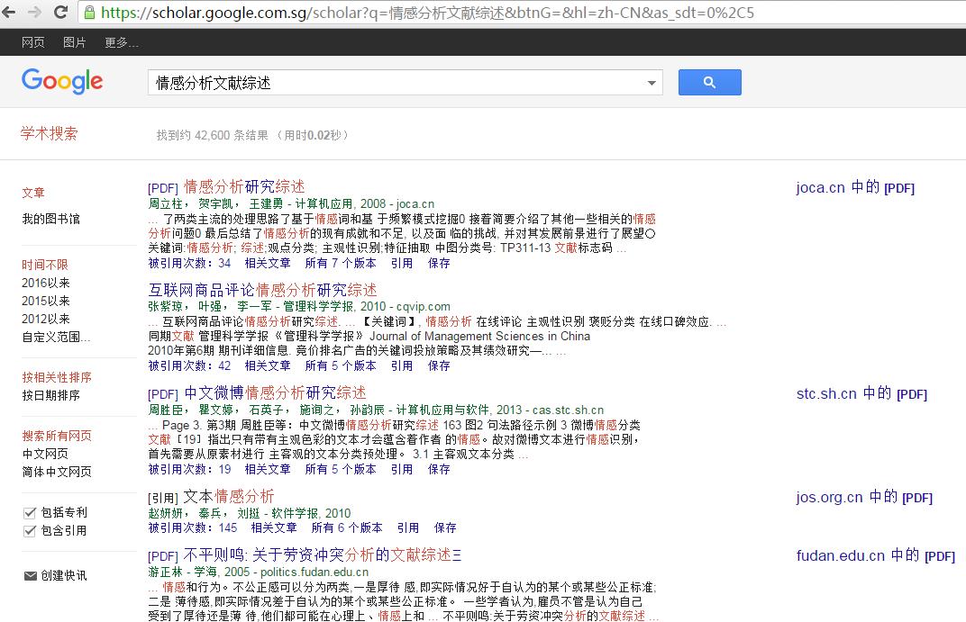Open the 自定义范围... date range option
This screenshot has width=966, height=622.
pos(56,338)
